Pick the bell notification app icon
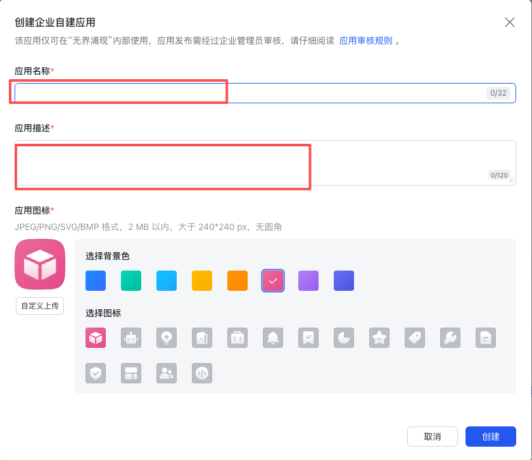 273,338
